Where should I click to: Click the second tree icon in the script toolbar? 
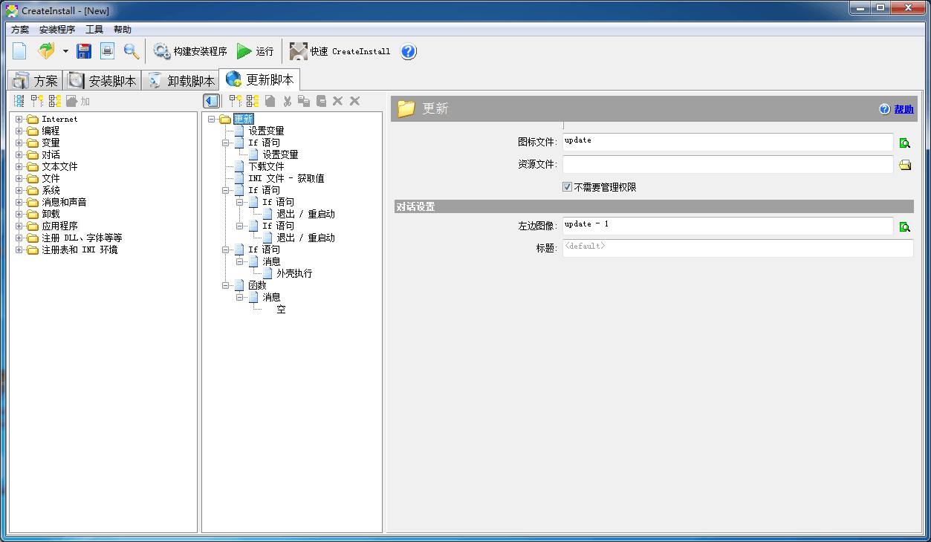pyautogui.click(x=253, y=101)
